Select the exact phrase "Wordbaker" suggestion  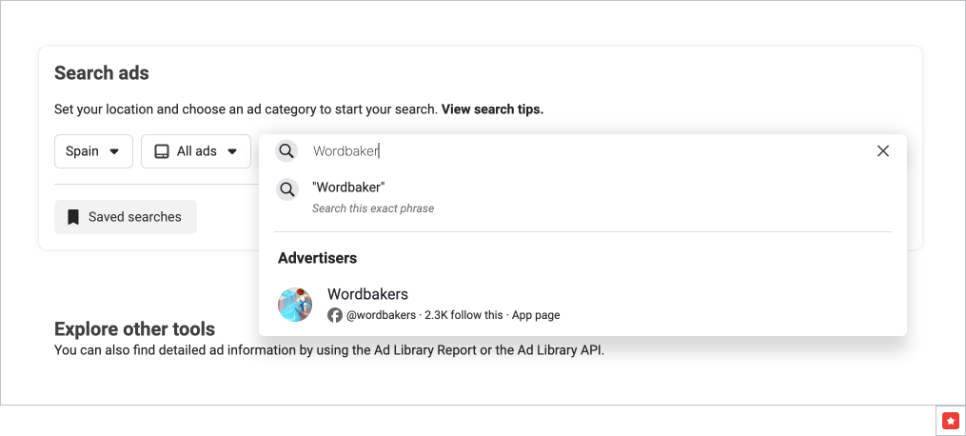[x=348, y=188]
